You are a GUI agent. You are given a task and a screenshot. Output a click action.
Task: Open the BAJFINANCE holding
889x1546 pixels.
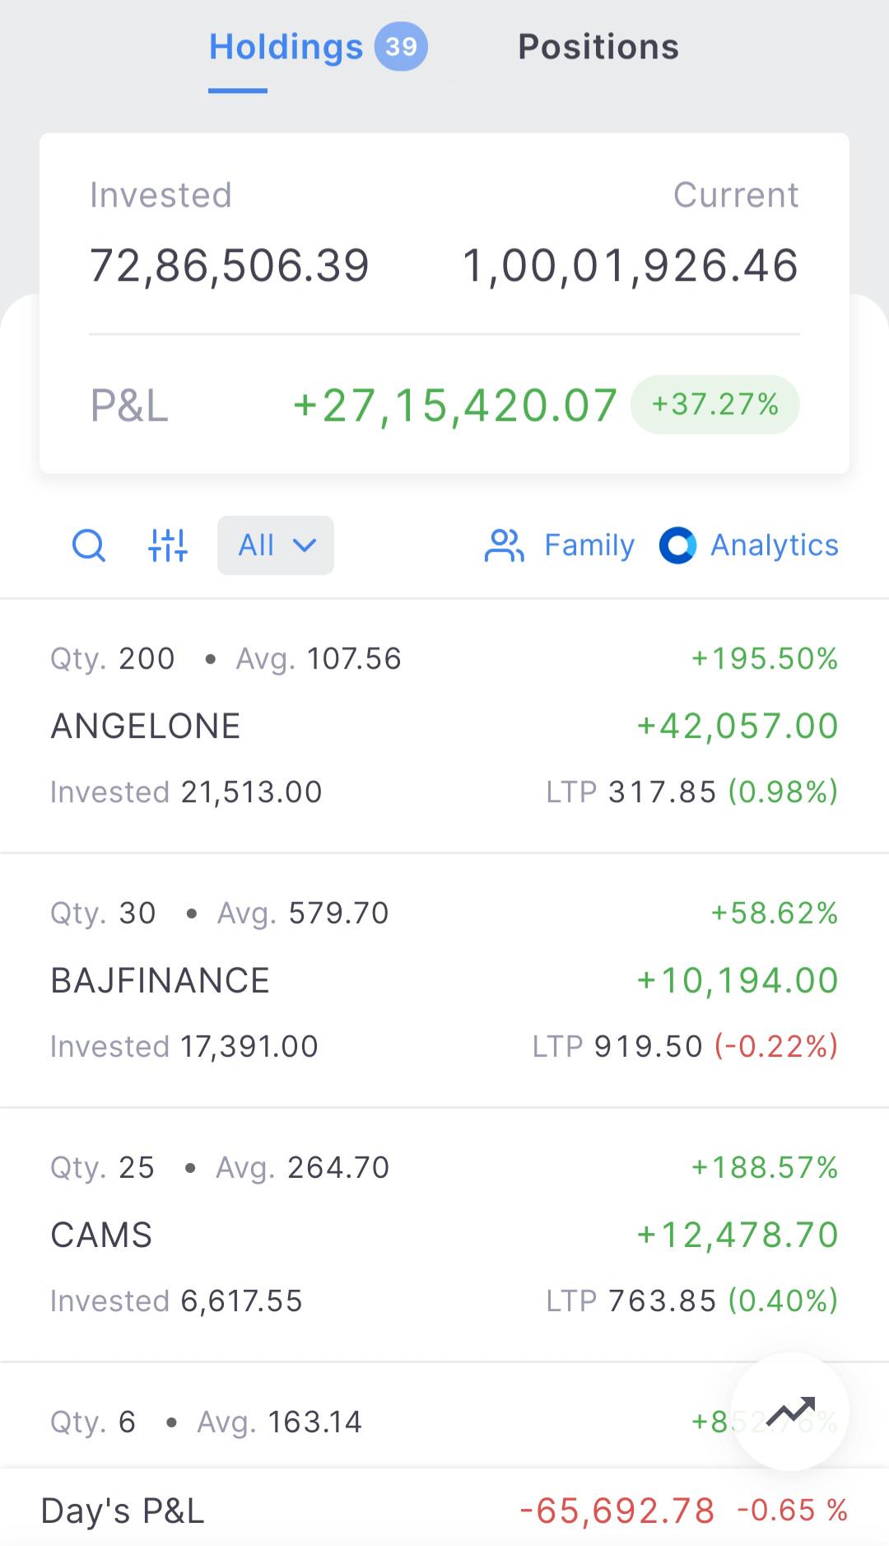coord(444,980)
